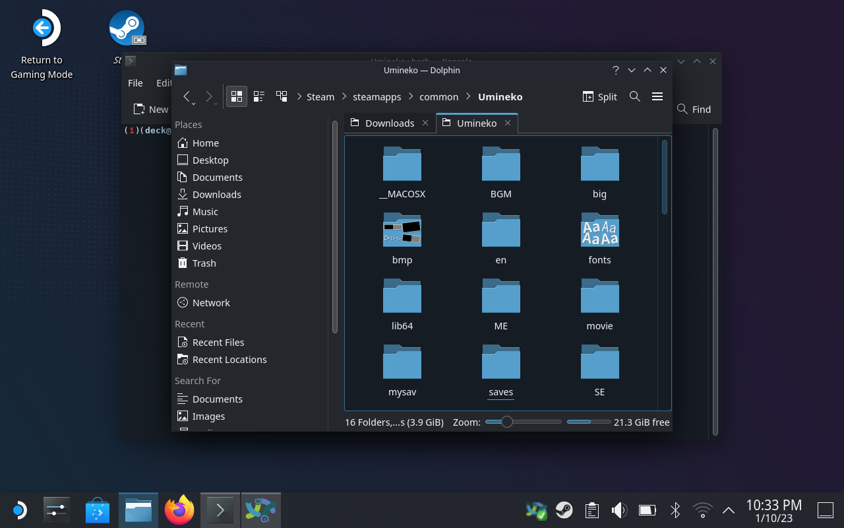Click the file view's vertical scrollbar
Viewport: 844px width, 528px height.
(664, 177)
